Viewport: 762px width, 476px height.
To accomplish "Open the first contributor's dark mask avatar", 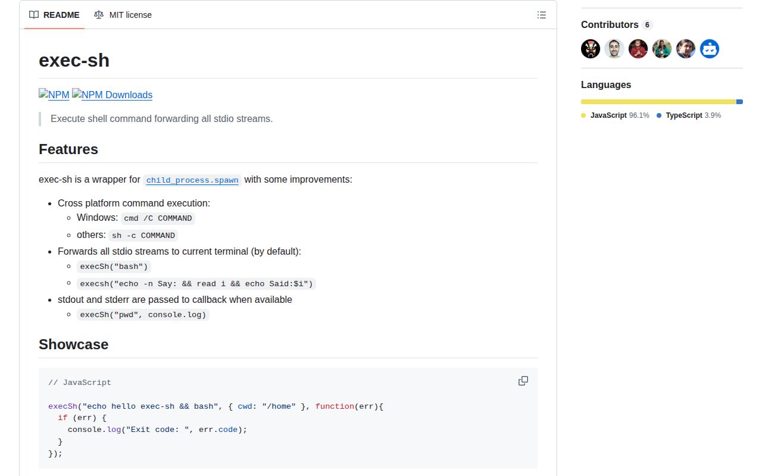I will [591, 49].
